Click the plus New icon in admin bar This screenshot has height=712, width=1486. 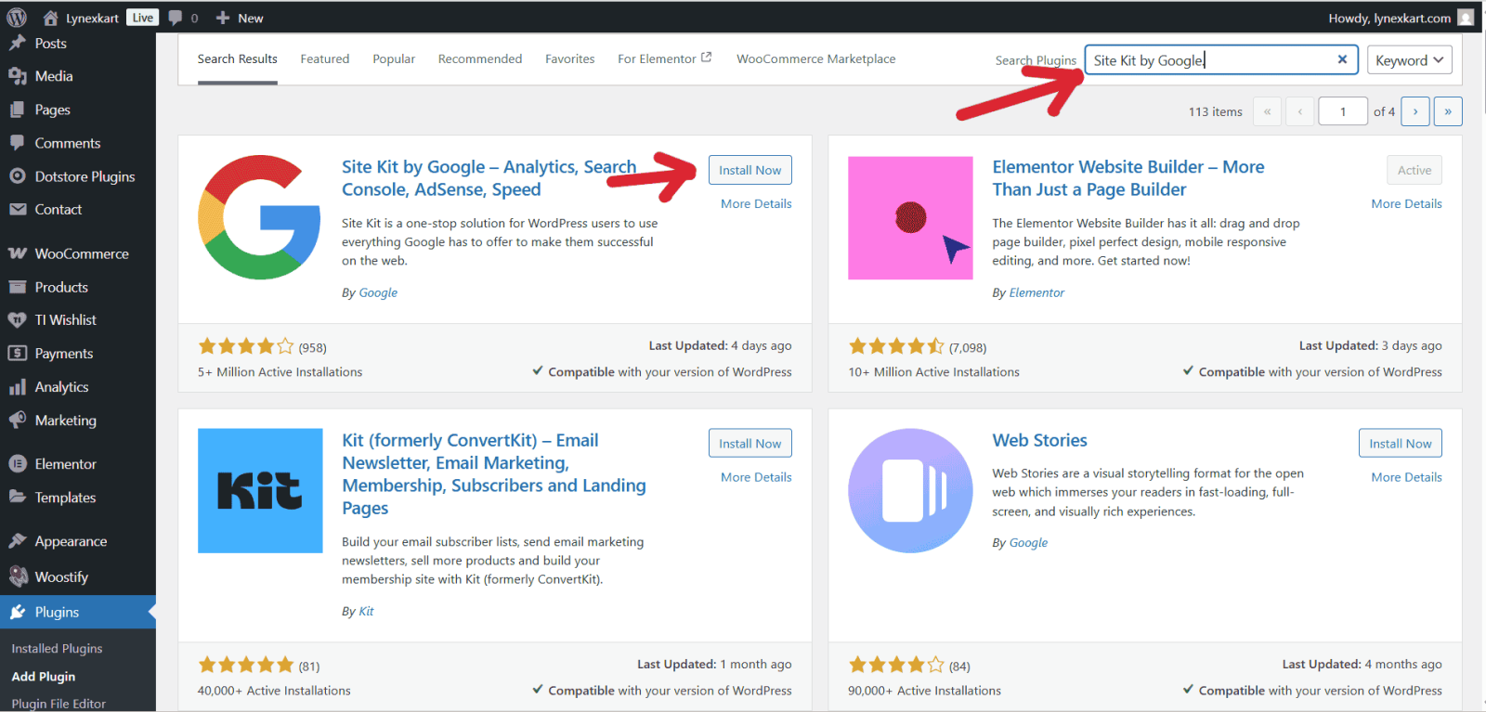[x=223, y=18]
